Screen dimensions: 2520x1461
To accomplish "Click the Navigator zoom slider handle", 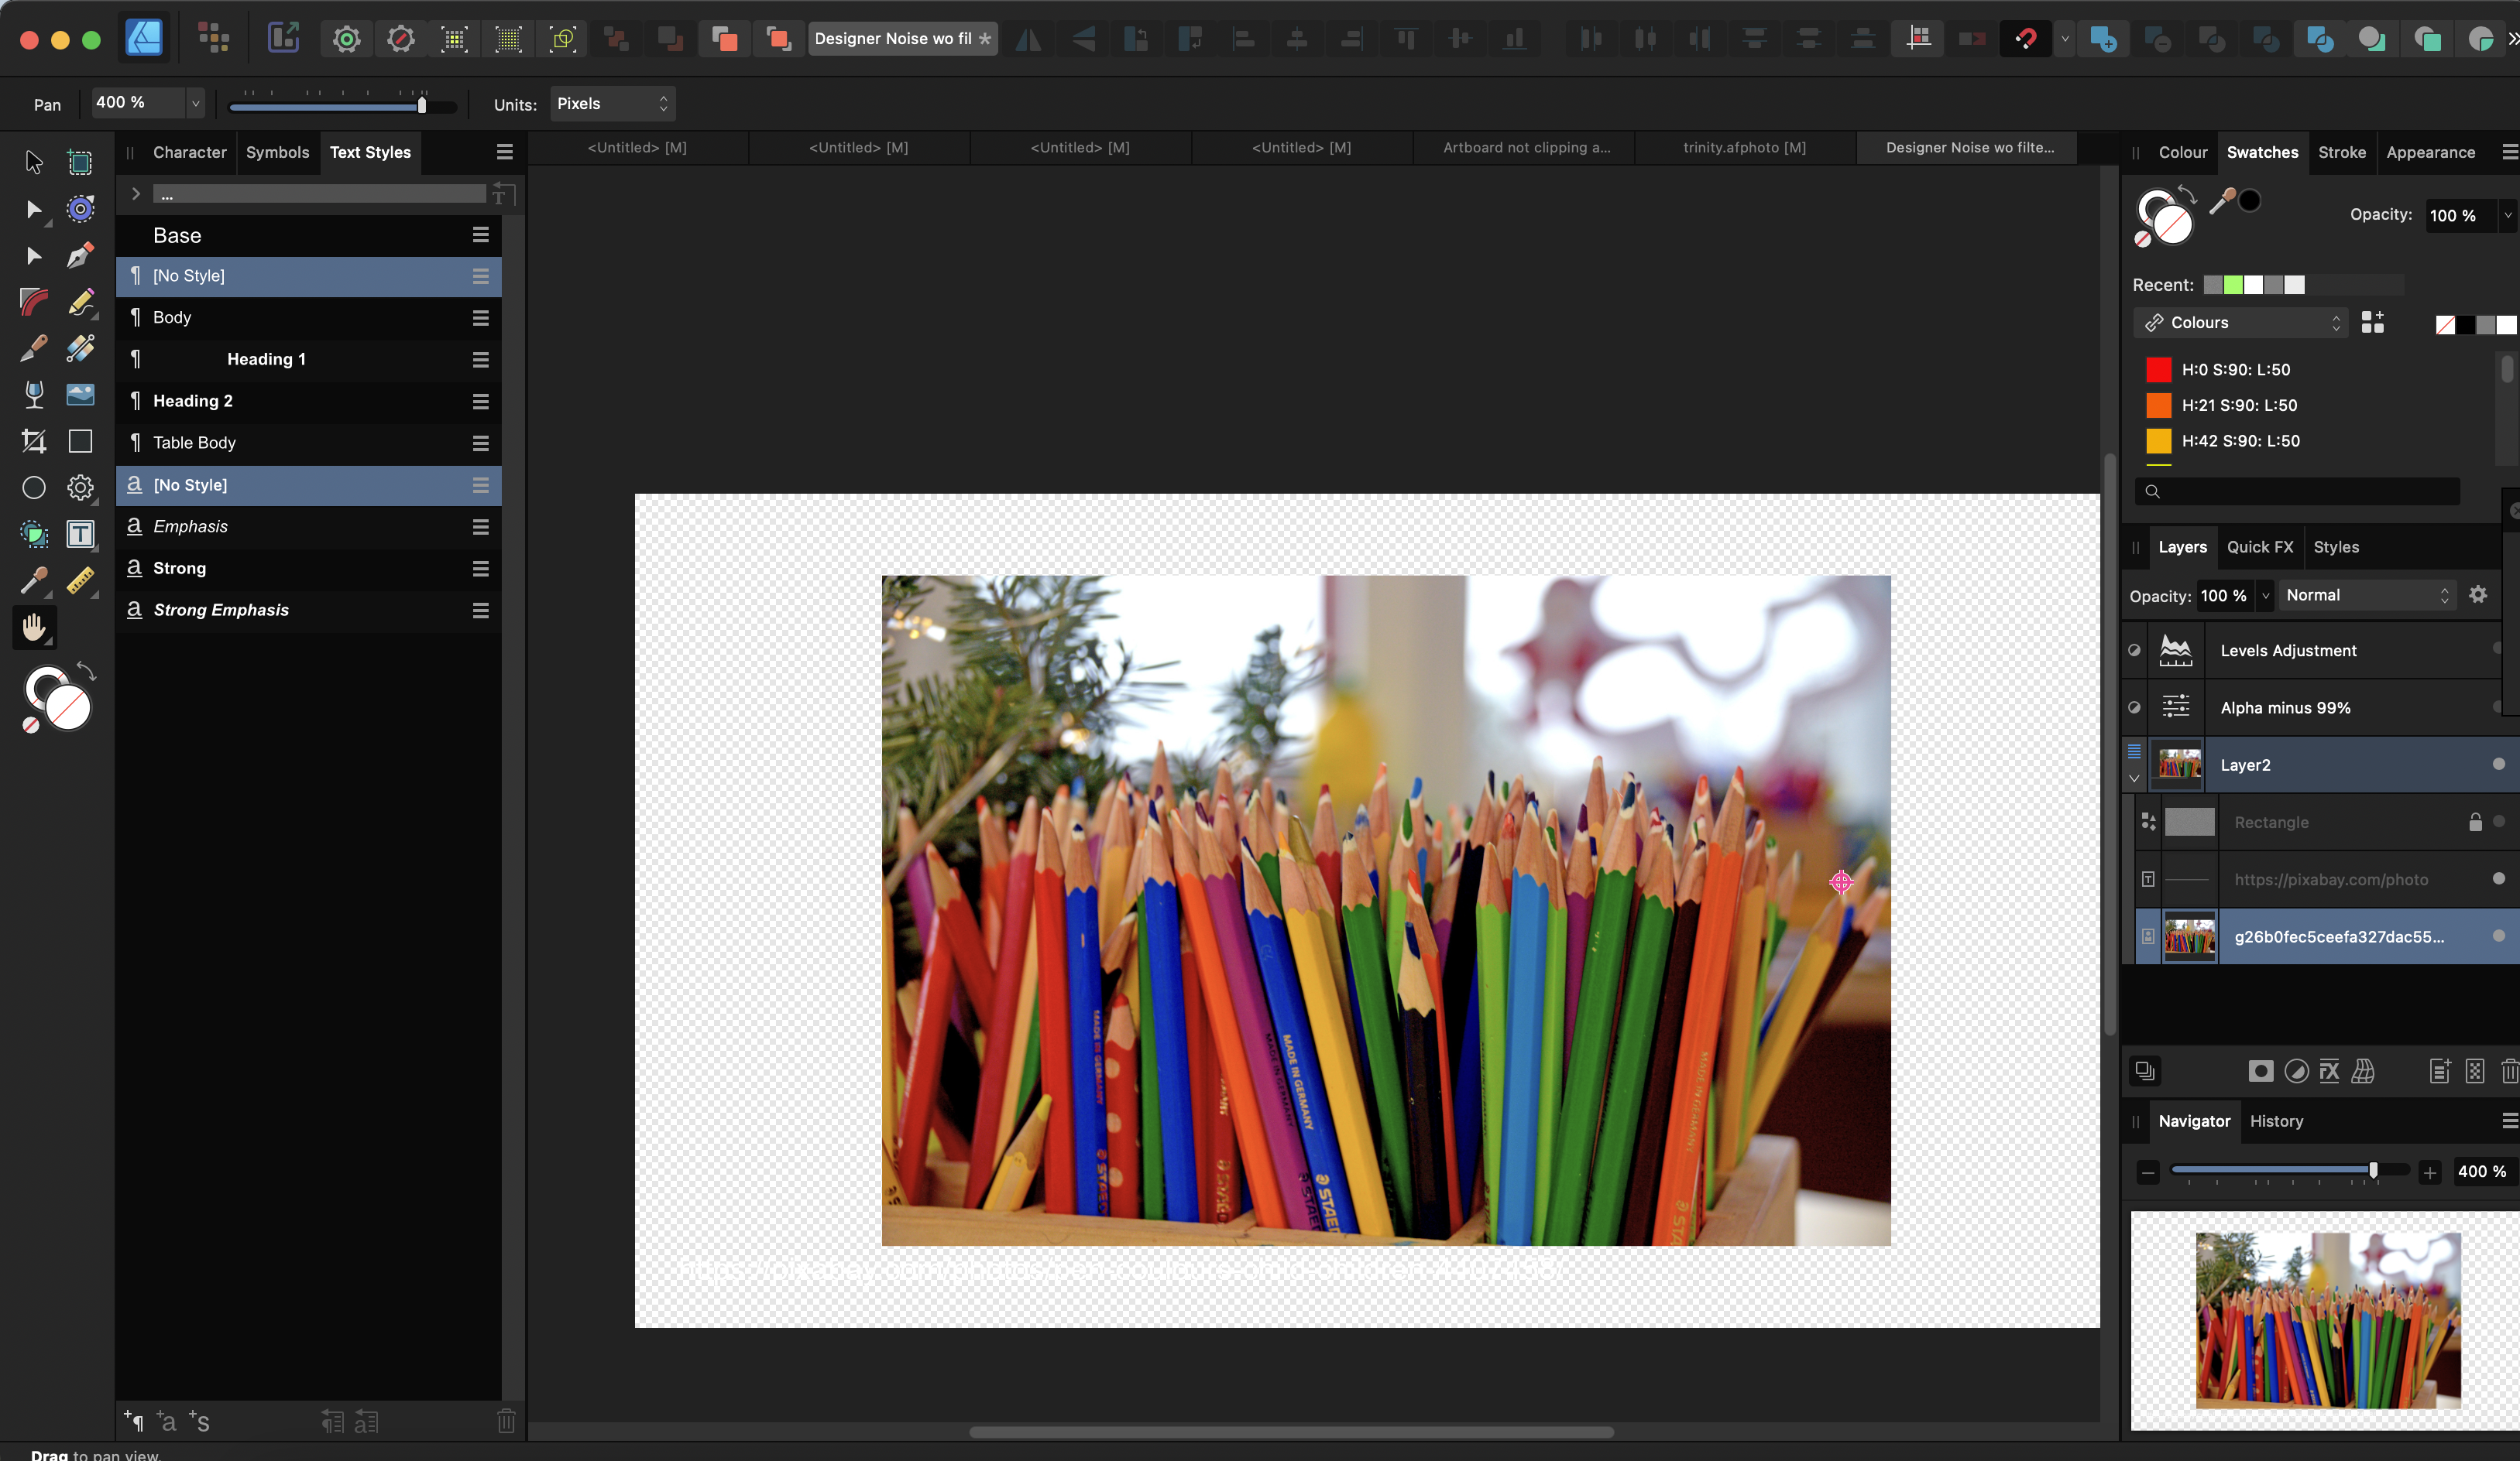I will (2373, 1170).
